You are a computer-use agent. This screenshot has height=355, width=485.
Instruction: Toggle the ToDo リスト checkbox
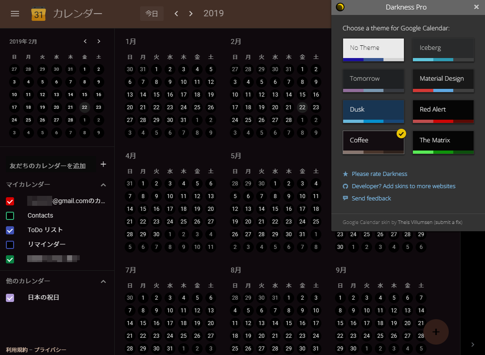pyautogui.click(x=10, y=230)
